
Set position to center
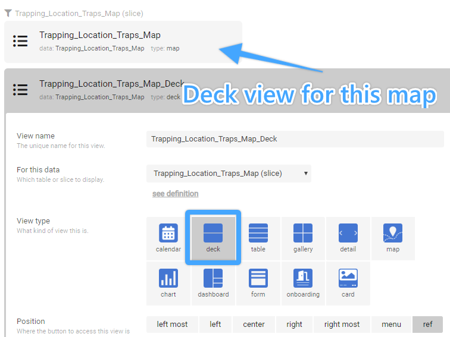(254, 325)
